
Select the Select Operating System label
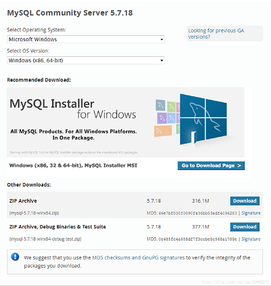coord(37,30)
